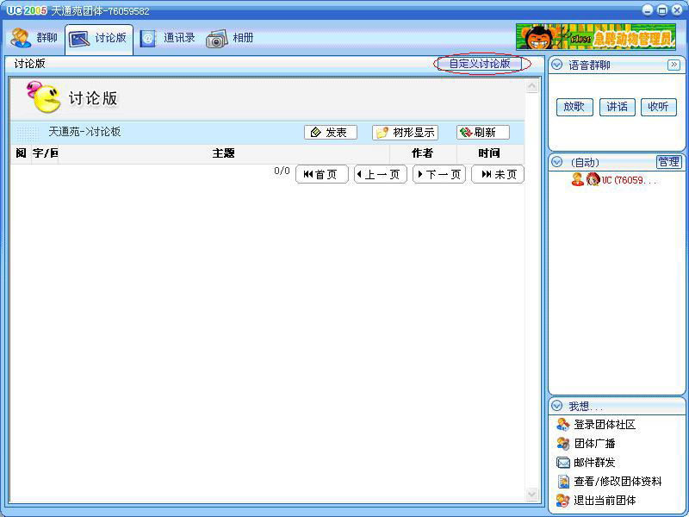Screen dimensions: 689x517
Task: Click 邮件群发
Action: pos(594,463)
